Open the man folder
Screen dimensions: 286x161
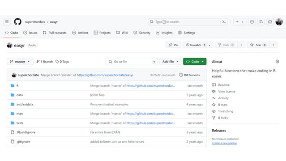pos(20,114)
